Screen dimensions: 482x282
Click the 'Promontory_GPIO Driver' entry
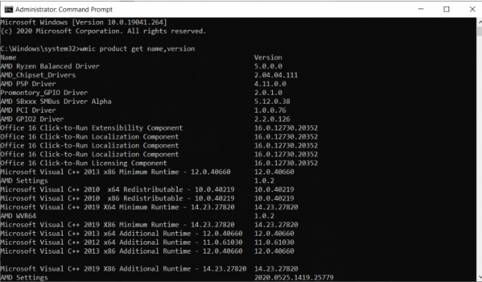[x=44, y=93]
